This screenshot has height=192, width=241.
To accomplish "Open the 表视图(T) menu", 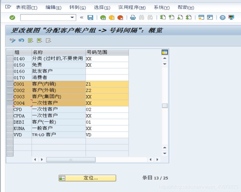I will pos(27,7).
